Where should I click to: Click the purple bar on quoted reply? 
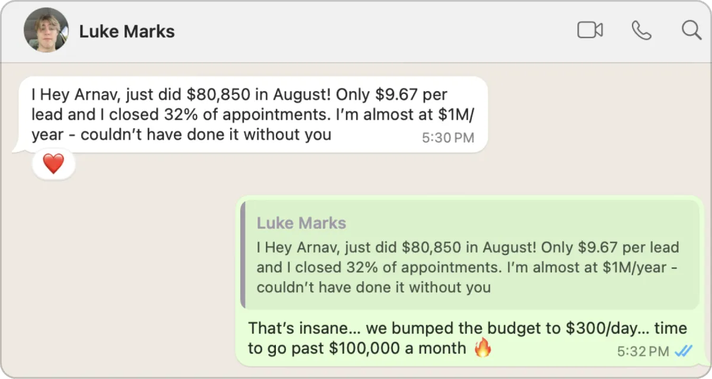point(243,254)
